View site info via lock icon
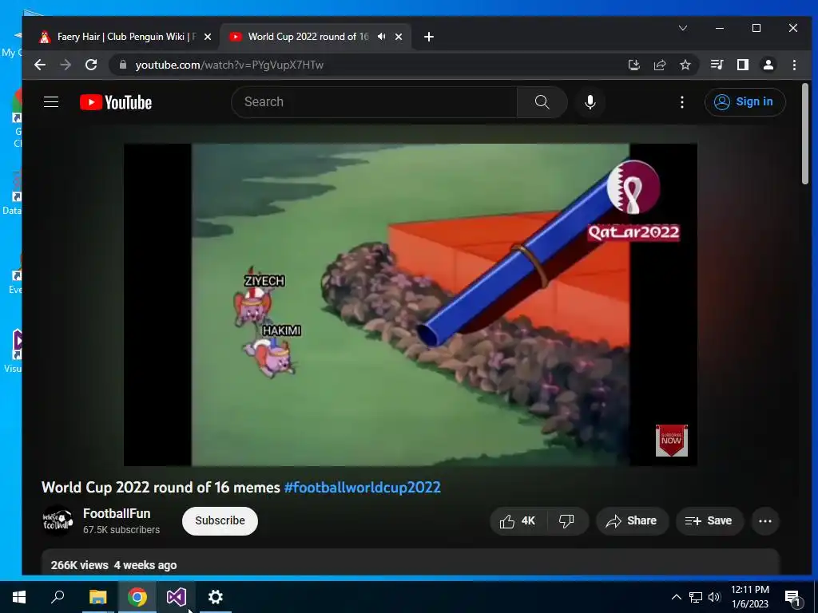The height and width of the screenshot is (613, 818). click(123, 65)
